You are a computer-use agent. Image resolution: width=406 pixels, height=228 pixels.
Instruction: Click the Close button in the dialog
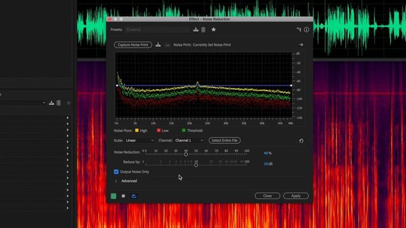[x=267, y=196]
